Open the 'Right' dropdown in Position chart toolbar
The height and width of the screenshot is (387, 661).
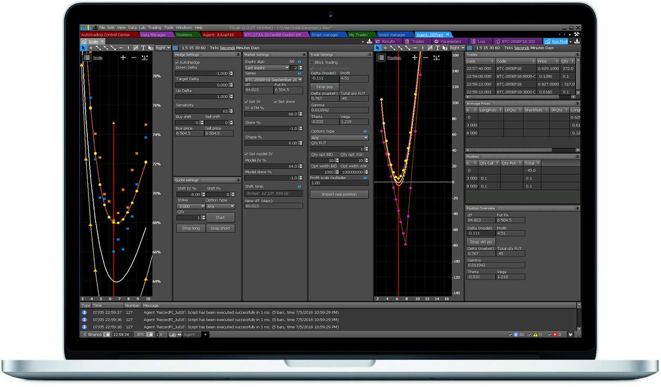pyautogui.click(x=457, y=48)
